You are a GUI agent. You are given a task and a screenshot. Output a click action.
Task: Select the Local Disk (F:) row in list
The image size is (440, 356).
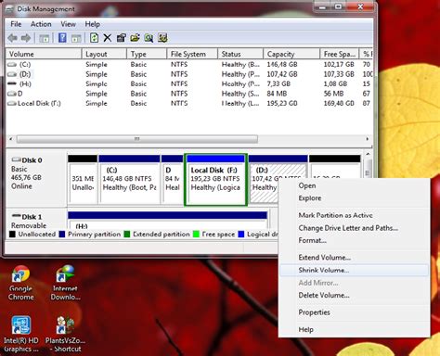pos(189,103)
